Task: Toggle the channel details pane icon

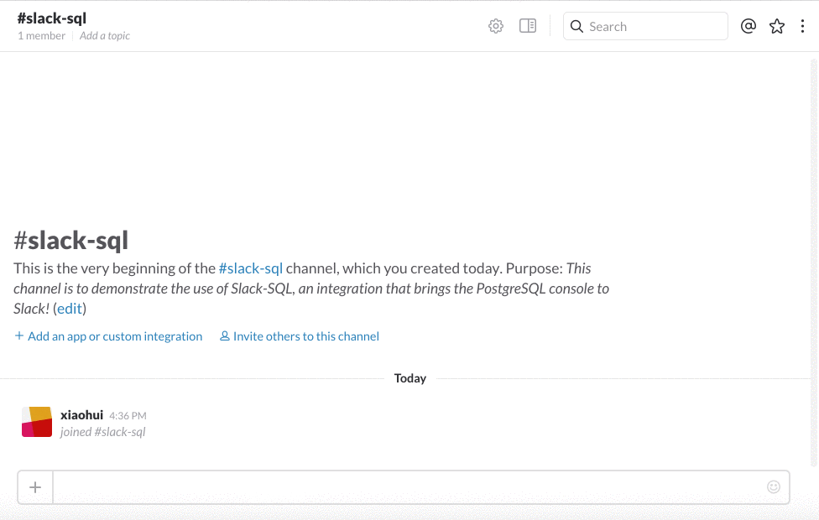Action: point(528,26)
